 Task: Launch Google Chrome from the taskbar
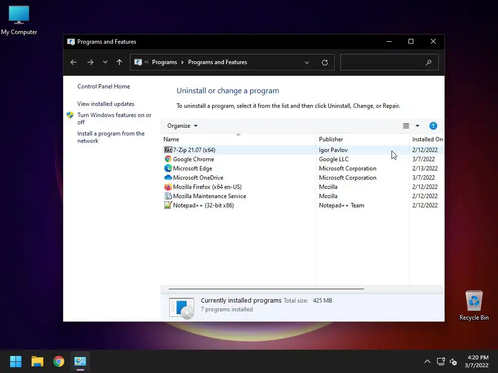pyautogui.click(x=59, y=361)
